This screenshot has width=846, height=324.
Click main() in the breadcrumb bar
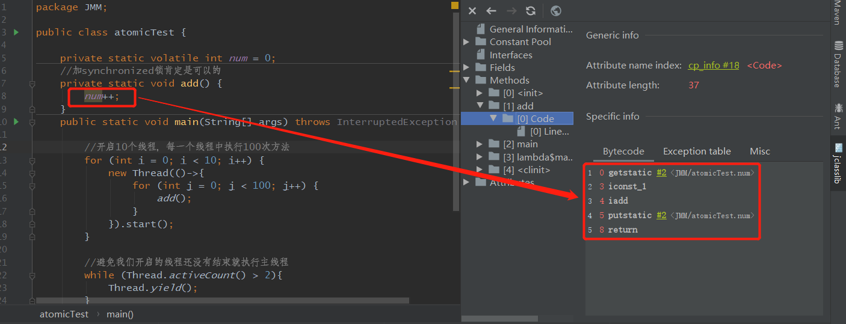pos(120,314)
